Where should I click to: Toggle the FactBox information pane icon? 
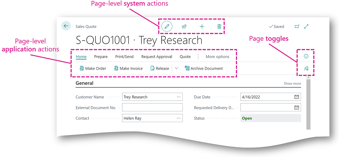click(x=306, y=56)
